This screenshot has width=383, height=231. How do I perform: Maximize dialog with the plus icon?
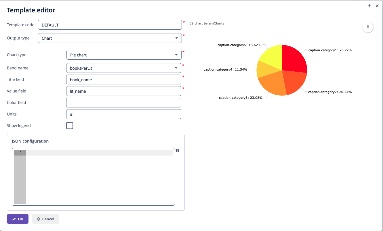pyautogui.click(x=370, y=6)
